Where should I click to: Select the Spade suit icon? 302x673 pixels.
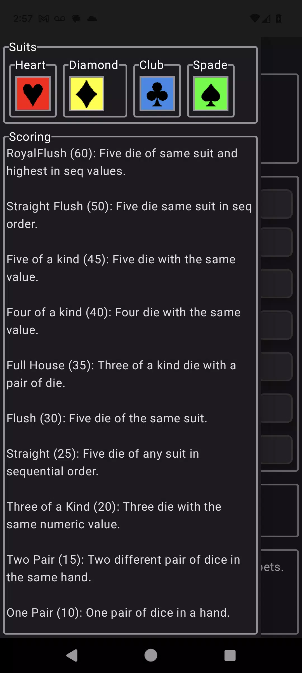(x=210, y=93)
